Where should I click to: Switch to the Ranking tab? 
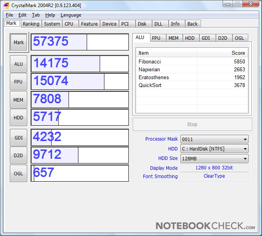click(31, 24)
